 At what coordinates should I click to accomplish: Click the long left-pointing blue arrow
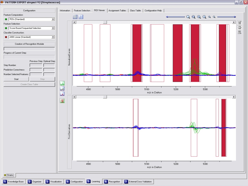(175, 17)
